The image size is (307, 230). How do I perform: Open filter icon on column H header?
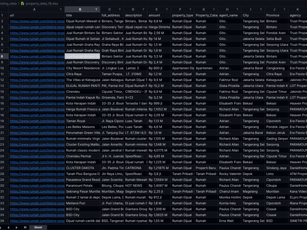[x=237, y=10]
